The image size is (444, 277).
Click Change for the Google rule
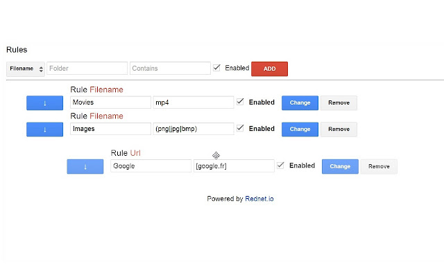[x=340, y=166]
